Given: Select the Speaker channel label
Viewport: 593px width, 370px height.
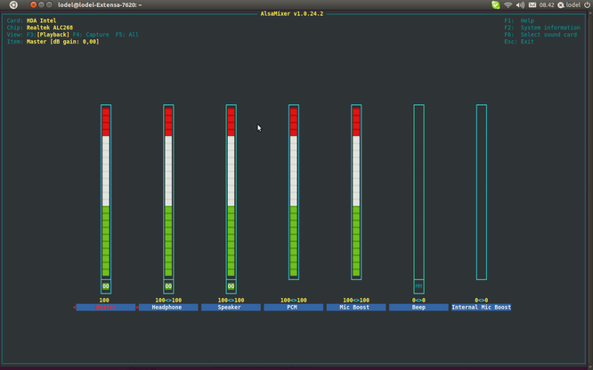Looking at the screenshot, I should [x=232, y=307].
